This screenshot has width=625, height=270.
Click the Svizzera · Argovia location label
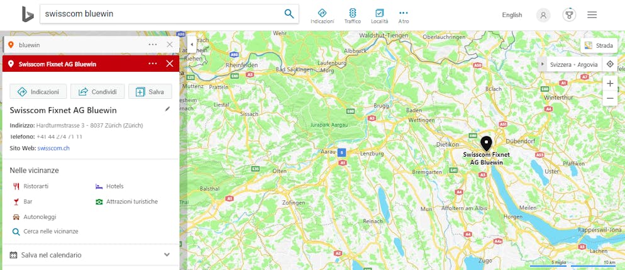573,65
